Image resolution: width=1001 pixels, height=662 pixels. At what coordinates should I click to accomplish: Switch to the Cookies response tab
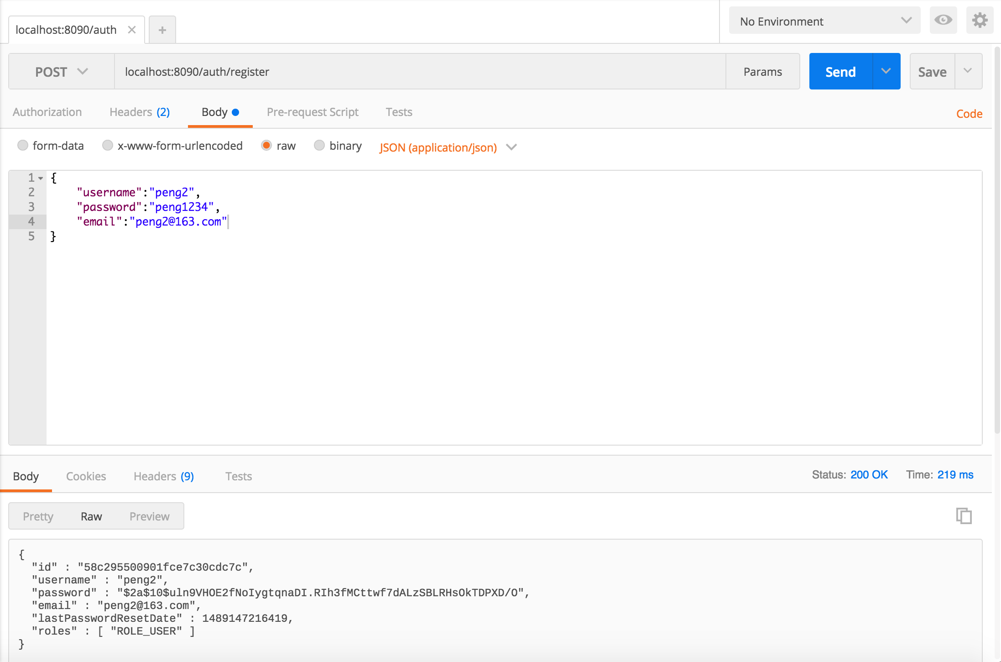(x=85, y=475)
